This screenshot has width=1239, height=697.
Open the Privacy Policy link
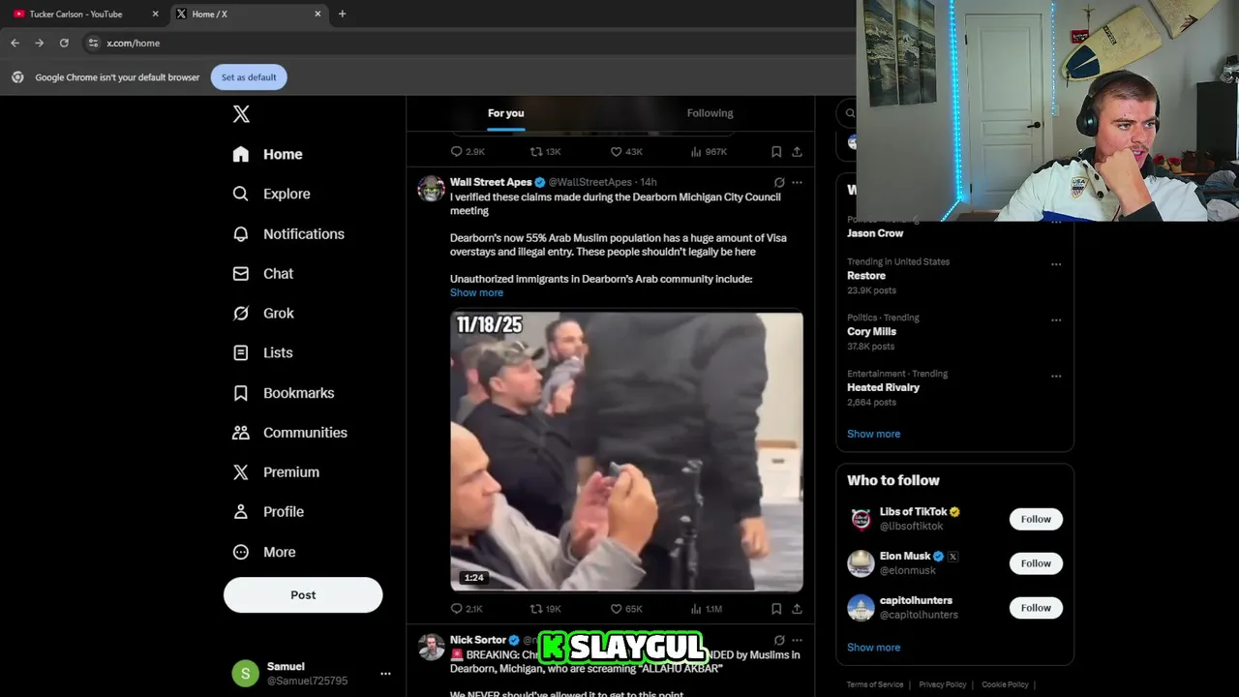pos(943,684)
